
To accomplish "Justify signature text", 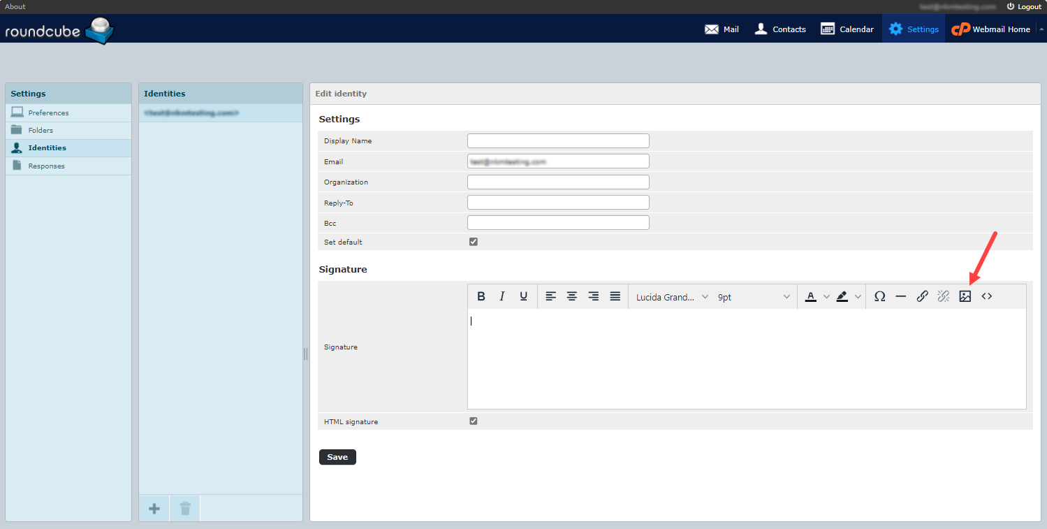I will (615, 296).
